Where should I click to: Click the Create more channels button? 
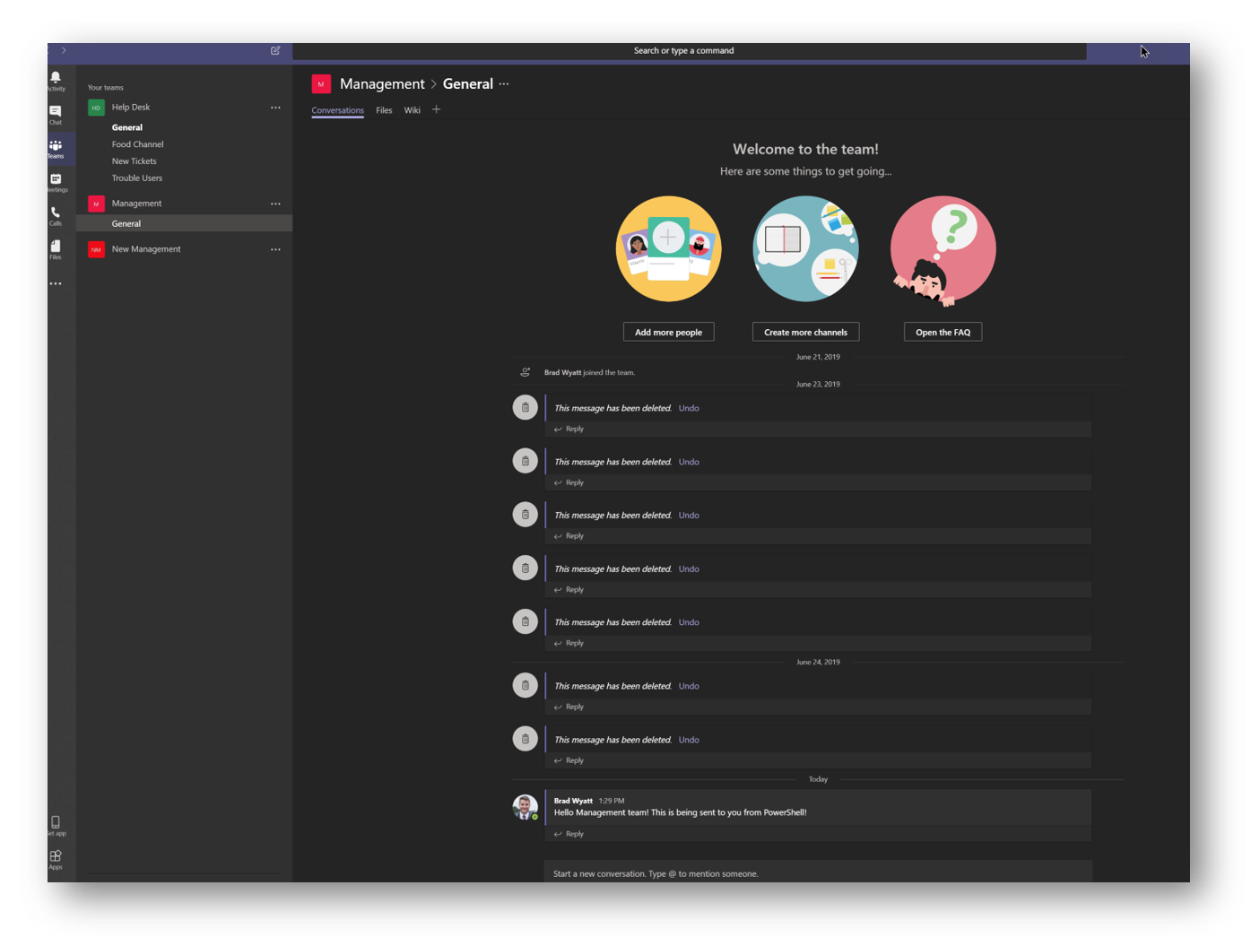pos(805,332)
